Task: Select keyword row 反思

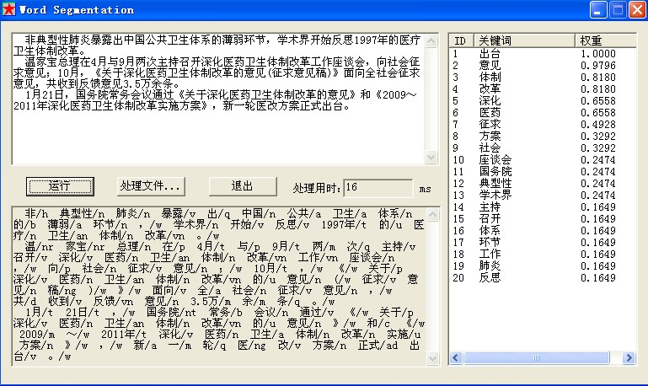Action: [x=543, y=278]
